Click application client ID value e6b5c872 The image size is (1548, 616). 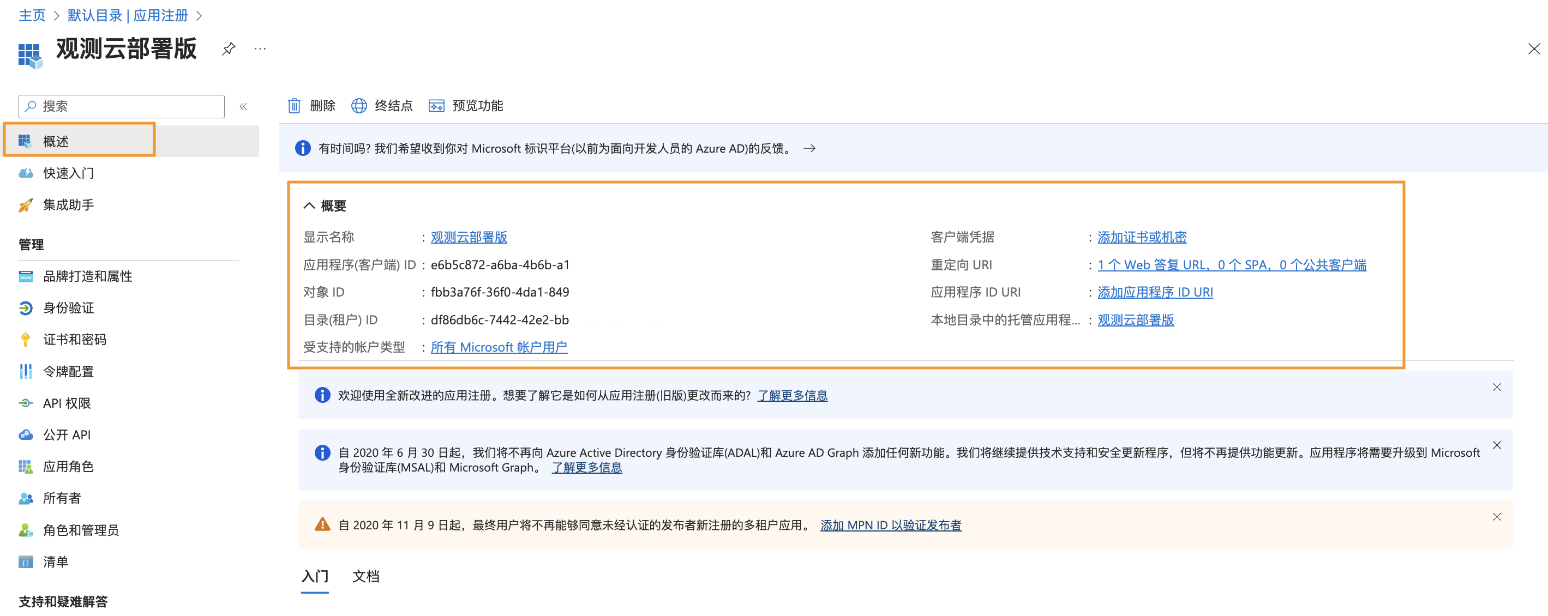(x=500, y=265)
